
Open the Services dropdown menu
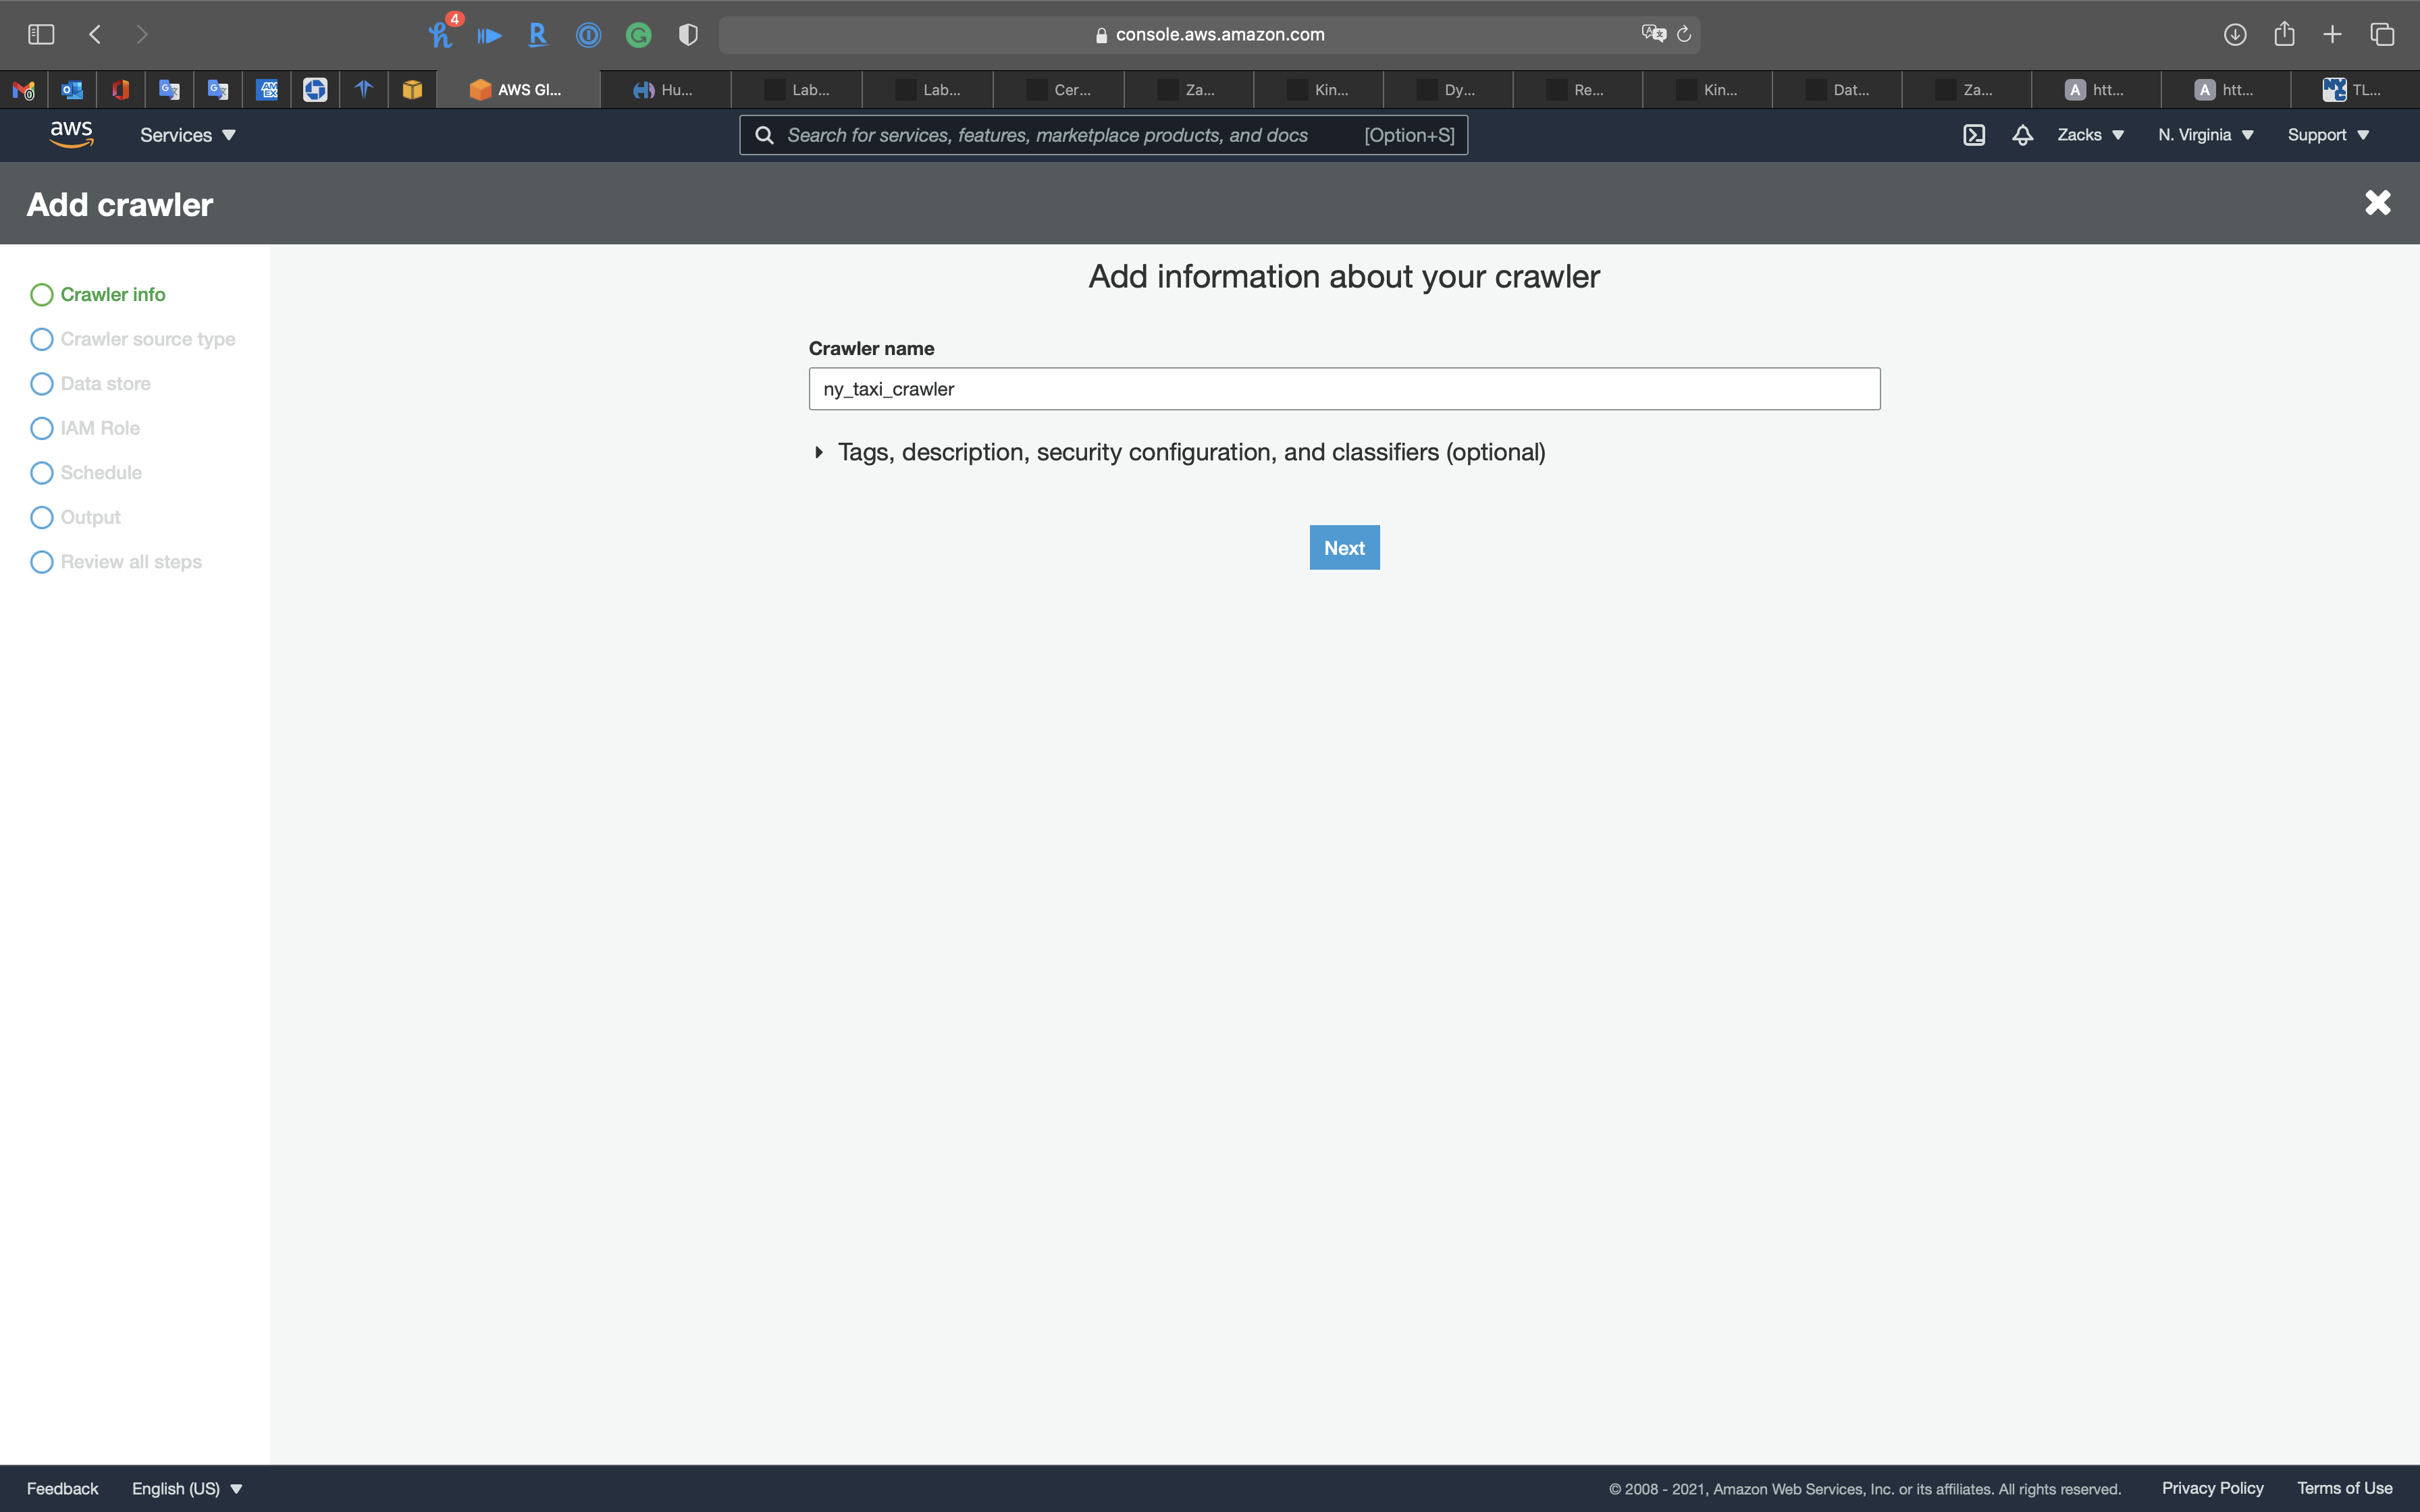187,135
